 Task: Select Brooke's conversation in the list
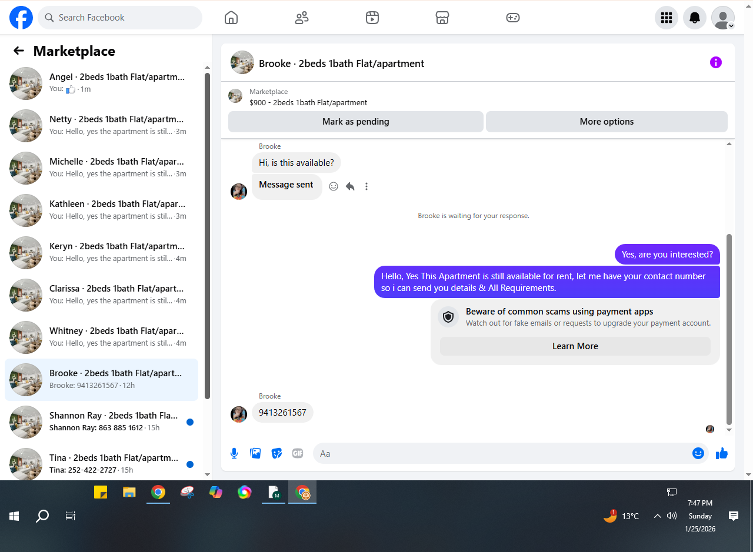(x=101, y=380)
